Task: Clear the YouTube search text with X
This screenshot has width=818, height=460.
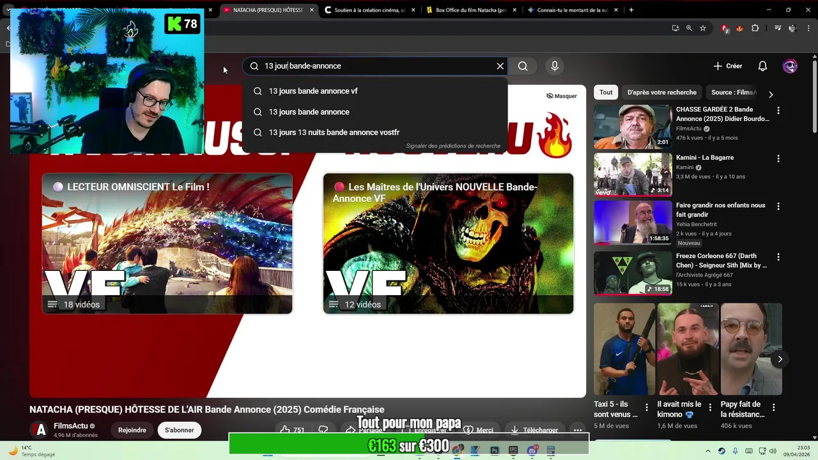Action: (x=500, y=66)
